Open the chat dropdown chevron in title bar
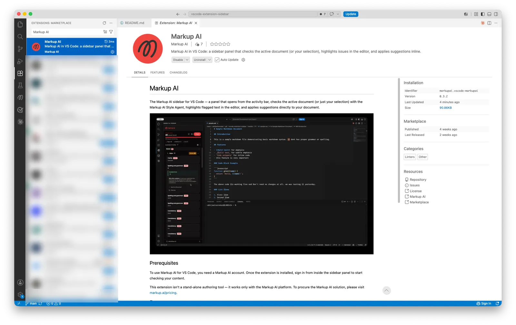 338,14
